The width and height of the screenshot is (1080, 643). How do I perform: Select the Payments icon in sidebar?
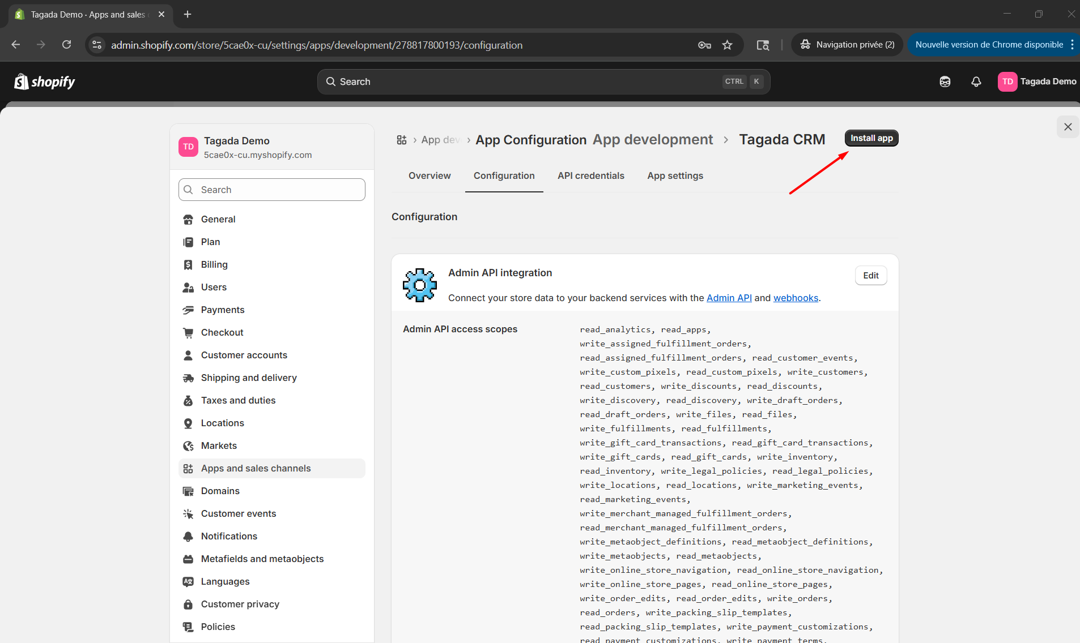(188, 310)
